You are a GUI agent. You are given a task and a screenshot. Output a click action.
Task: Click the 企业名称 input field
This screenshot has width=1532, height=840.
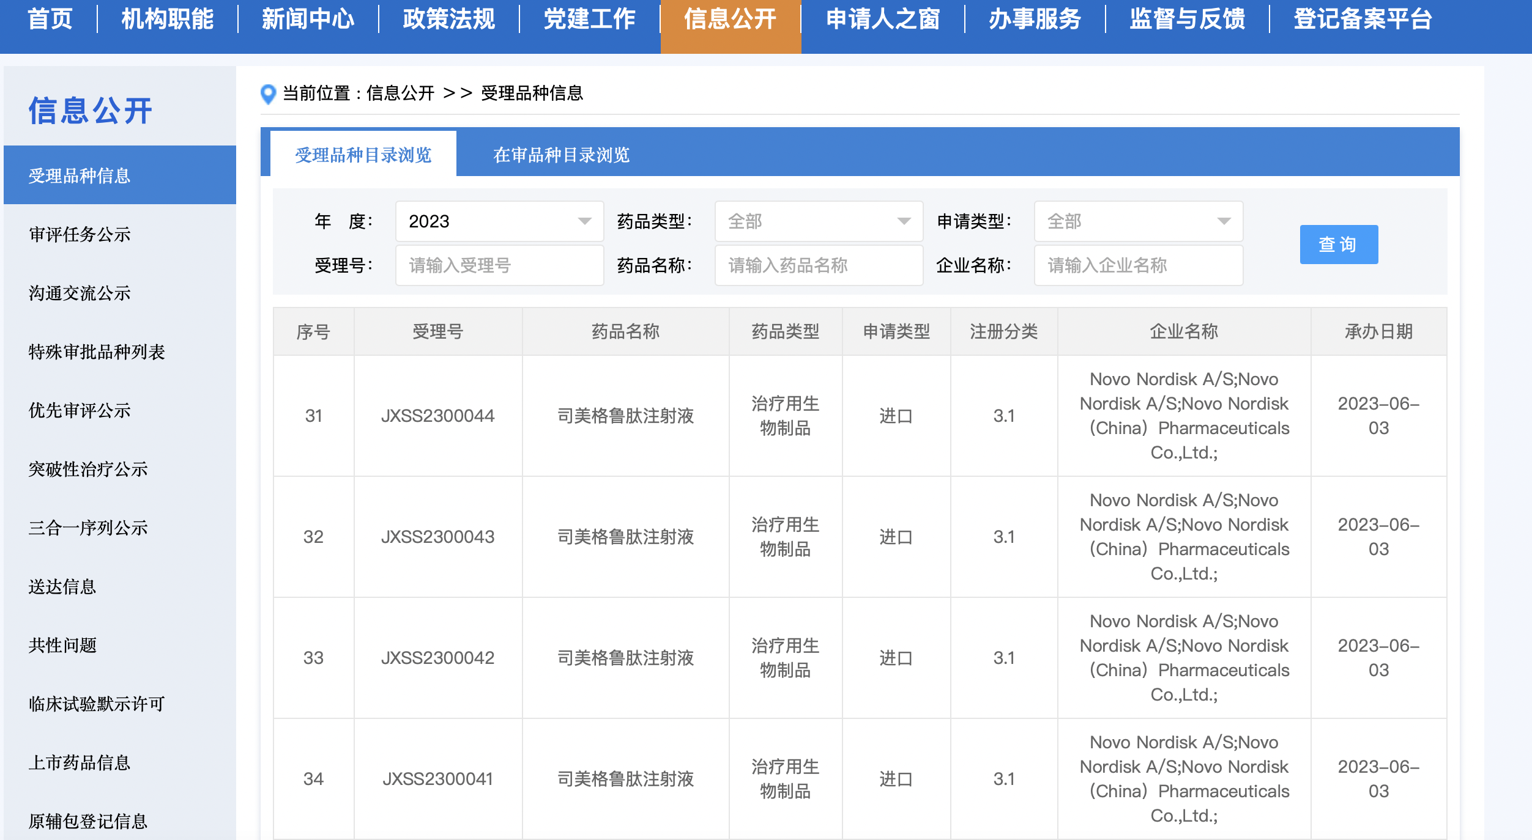pos(1138,265)
